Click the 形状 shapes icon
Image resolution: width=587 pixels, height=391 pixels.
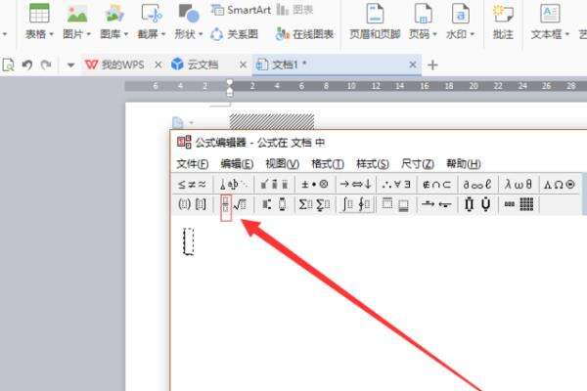[188, 13]
